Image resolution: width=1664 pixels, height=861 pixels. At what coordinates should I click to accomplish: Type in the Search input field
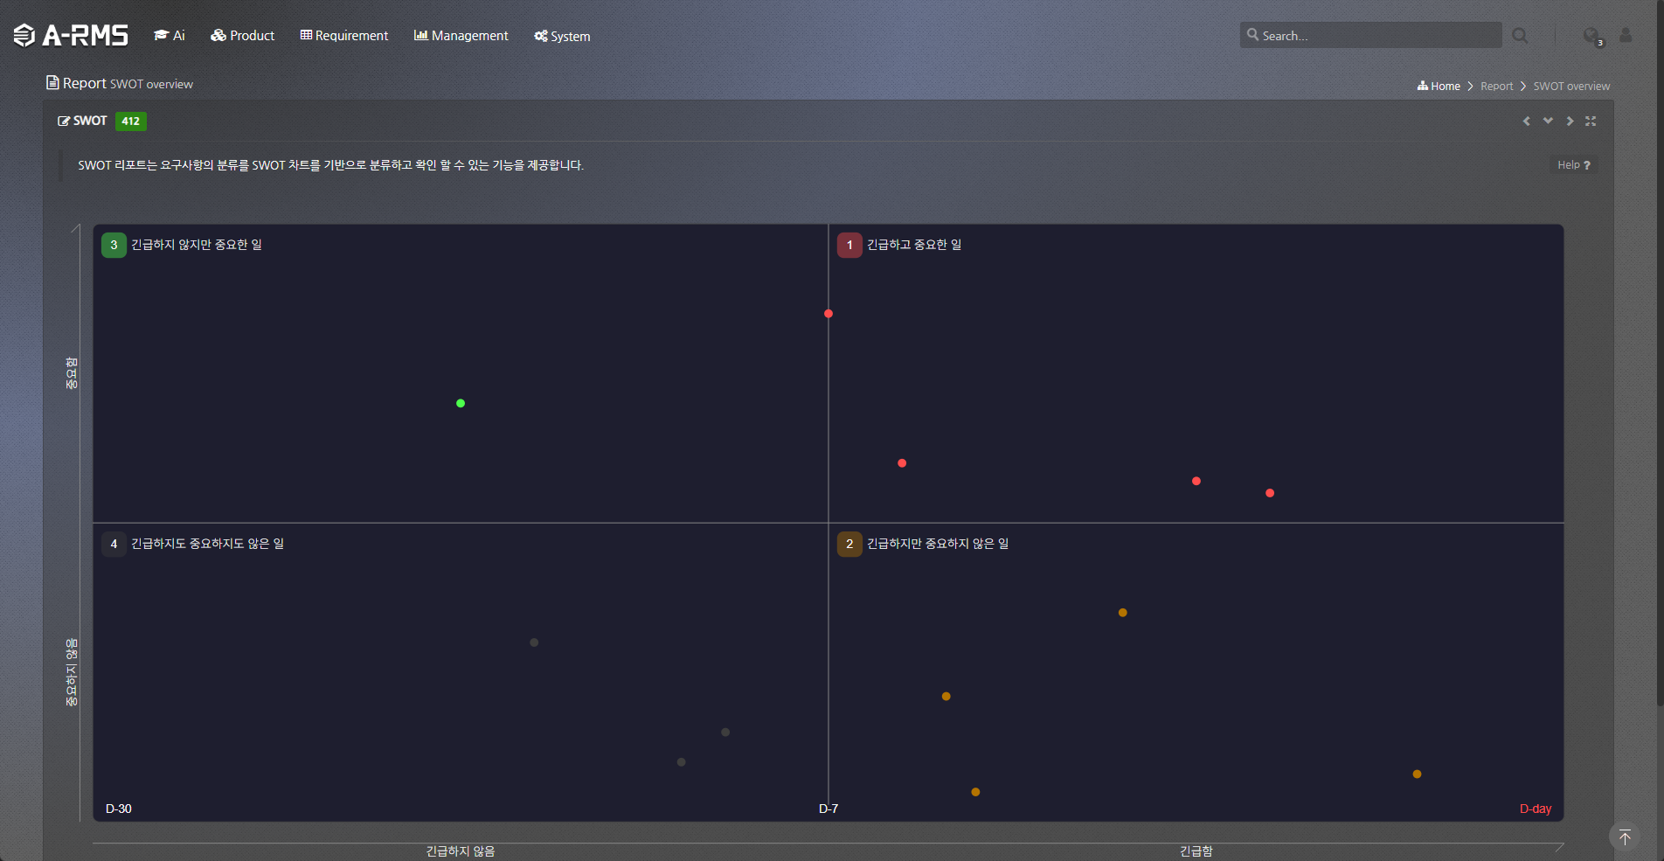pos(1376,36)
